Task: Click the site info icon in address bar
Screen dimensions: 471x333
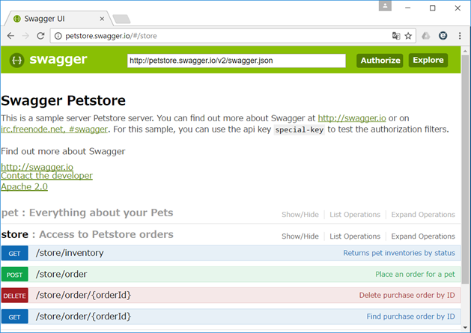Action: (58, 36)
